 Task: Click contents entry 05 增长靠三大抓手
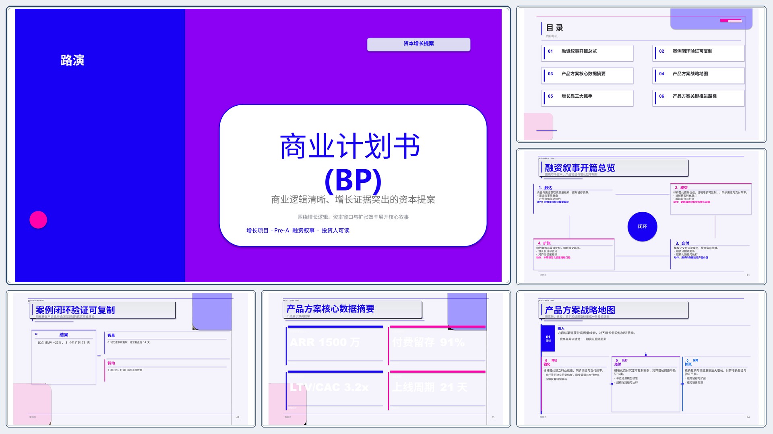coord(588,98)
